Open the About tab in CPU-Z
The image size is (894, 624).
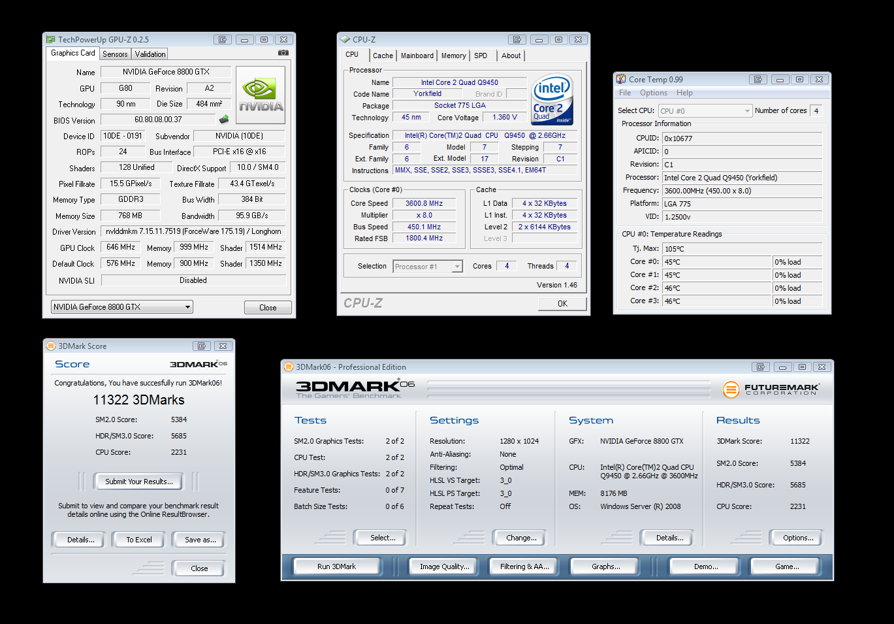(x=511, y=56)
